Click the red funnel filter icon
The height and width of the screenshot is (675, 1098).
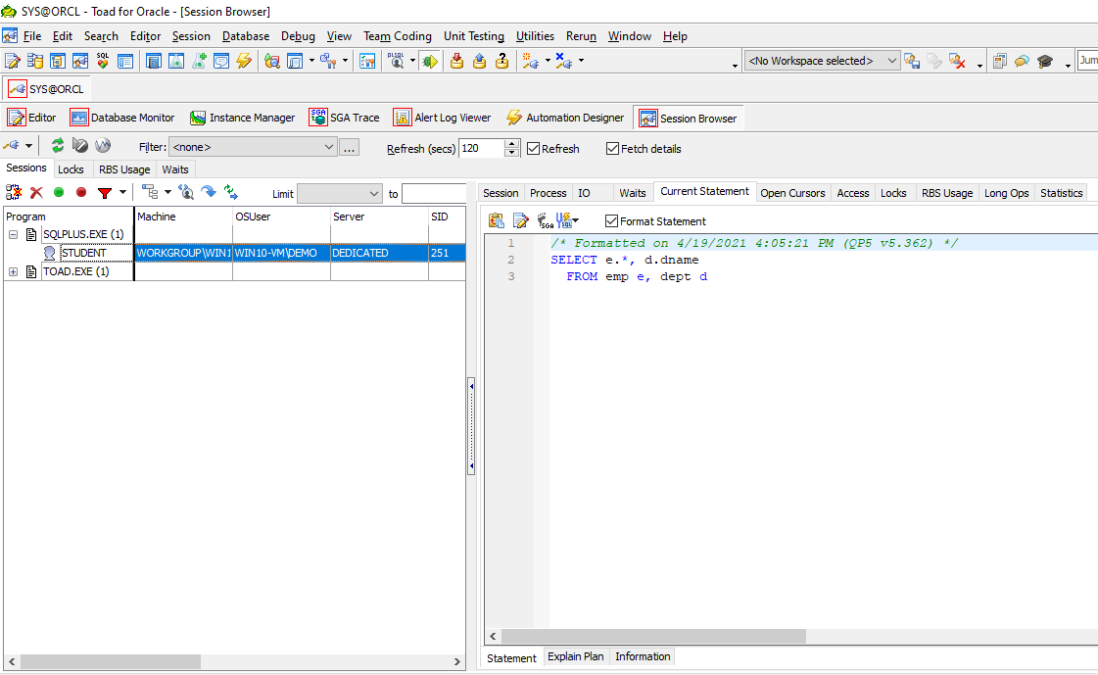105,193
